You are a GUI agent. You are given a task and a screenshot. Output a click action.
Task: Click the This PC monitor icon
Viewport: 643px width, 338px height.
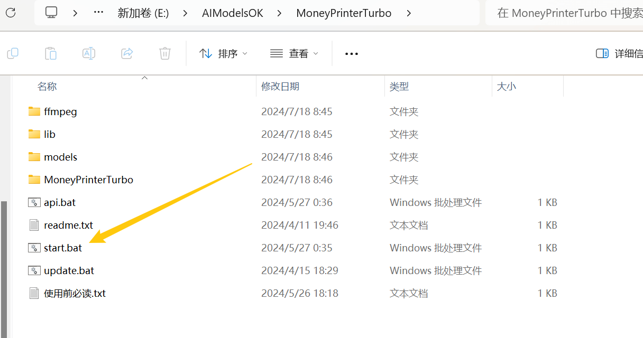51,13
